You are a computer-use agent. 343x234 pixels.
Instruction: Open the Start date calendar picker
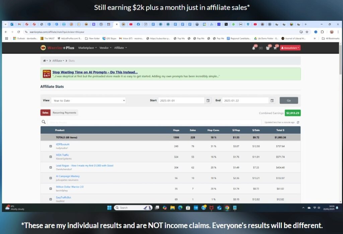tap(208, 100)
